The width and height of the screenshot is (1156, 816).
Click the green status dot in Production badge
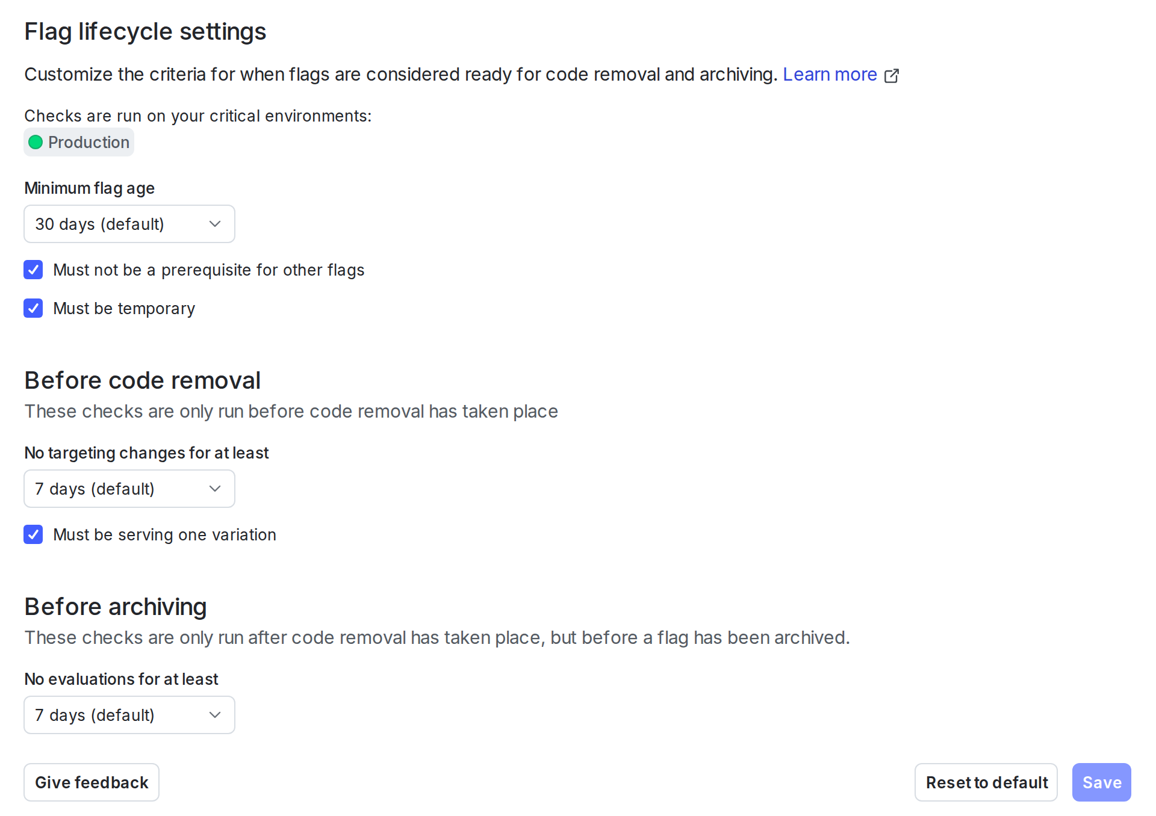tap(36, 142)
